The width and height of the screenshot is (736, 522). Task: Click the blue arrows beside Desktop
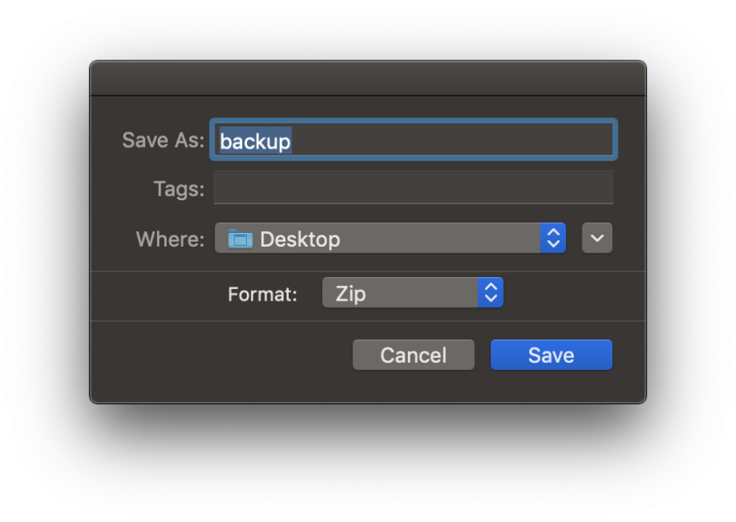click(x=554, y=239)
